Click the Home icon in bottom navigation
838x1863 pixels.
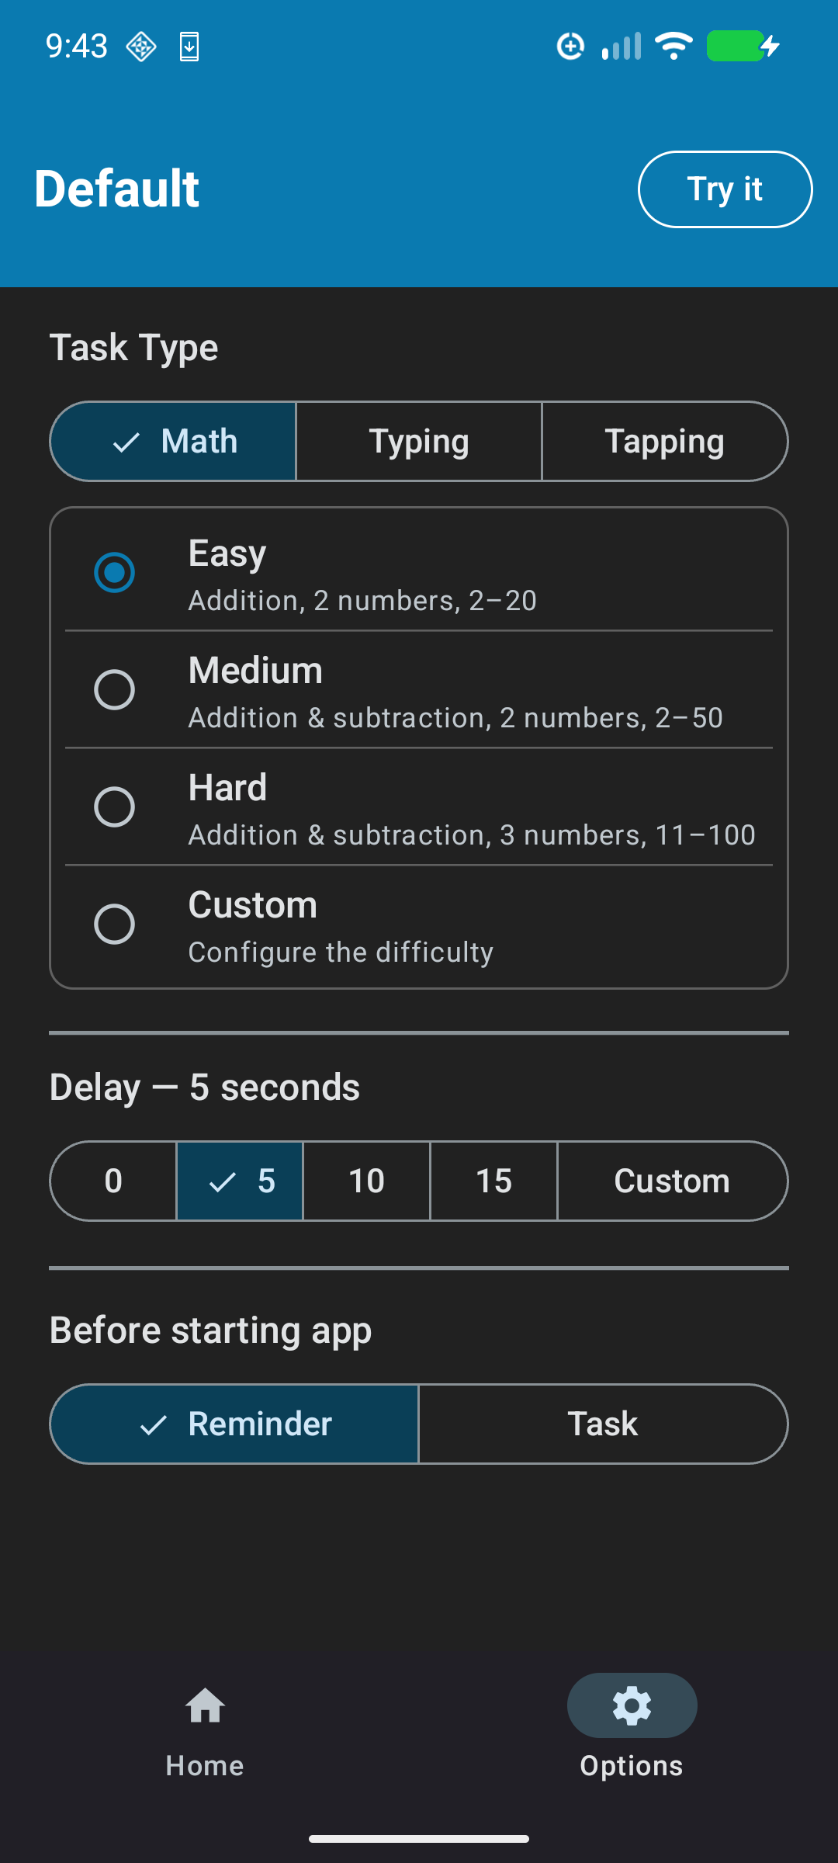click(203, 1705)
